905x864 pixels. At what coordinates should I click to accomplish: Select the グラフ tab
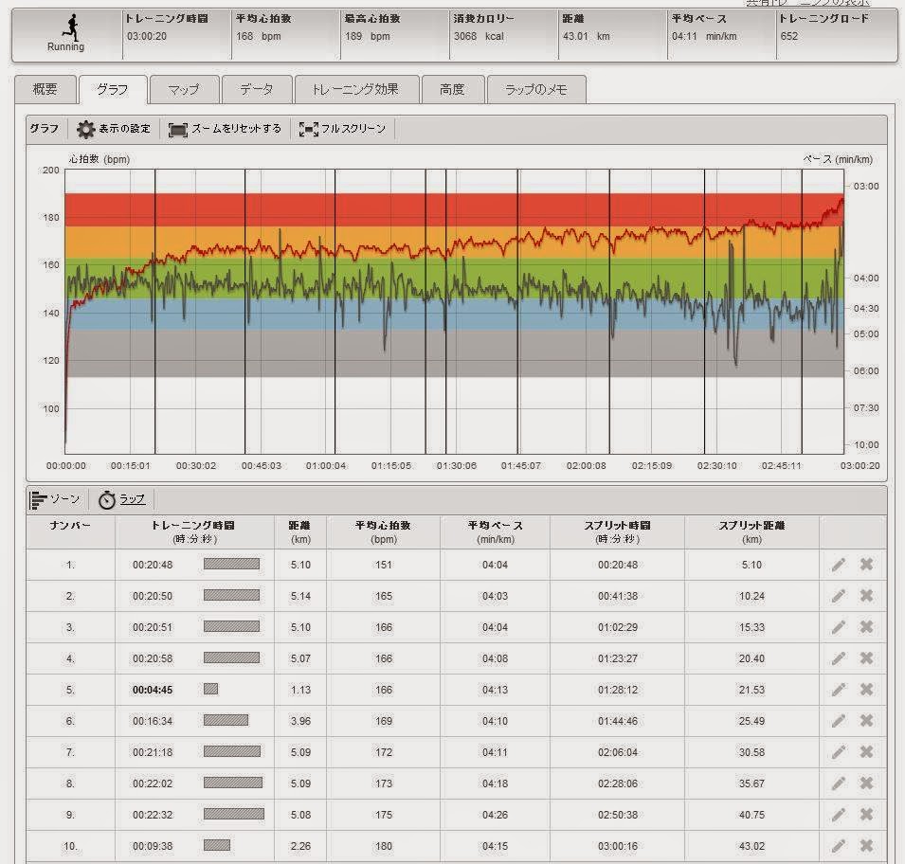113,89
